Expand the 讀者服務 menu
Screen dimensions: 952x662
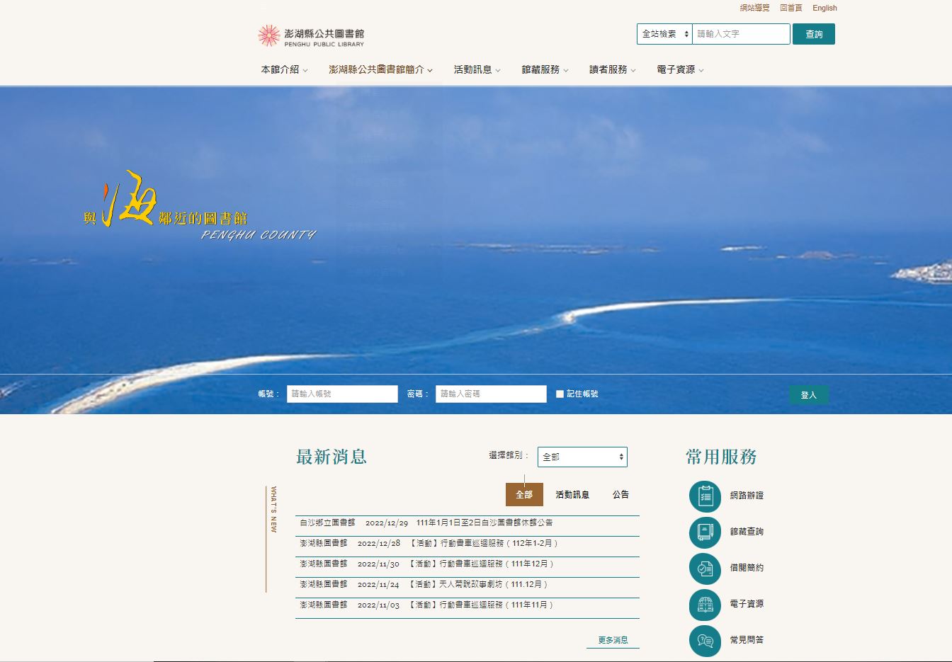[x=613, y=69]
